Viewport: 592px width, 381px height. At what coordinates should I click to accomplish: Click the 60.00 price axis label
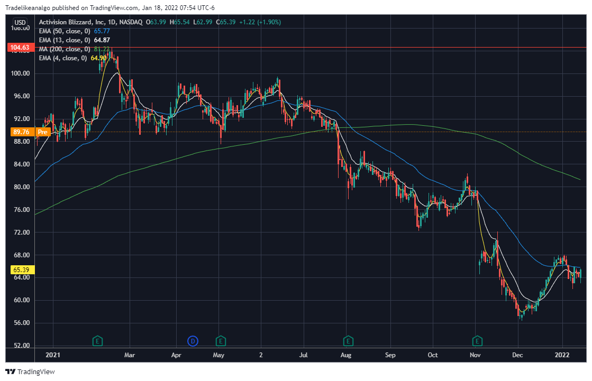tap(22, 300)
